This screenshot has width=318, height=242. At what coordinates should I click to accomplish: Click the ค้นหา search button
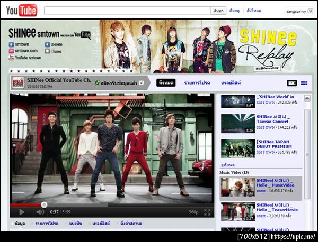(218, 11)
